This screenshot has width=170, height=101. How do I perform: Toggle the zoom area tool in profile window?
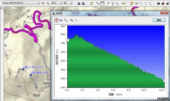[x=66, y=20]
